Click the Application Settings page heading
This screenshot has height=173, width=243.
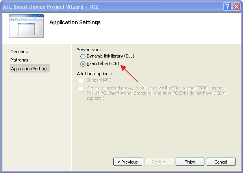pyautogui.click(x=75, y=22)
